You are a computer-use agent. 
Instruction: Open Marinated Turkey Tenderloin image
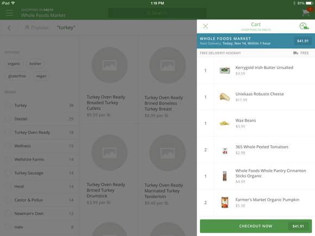click(x=167, y=152)
